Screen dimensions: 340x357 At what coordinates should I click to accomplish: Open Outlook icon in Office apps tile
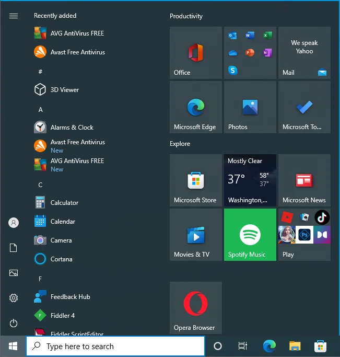pyautogui.click(x=232, y=36)
